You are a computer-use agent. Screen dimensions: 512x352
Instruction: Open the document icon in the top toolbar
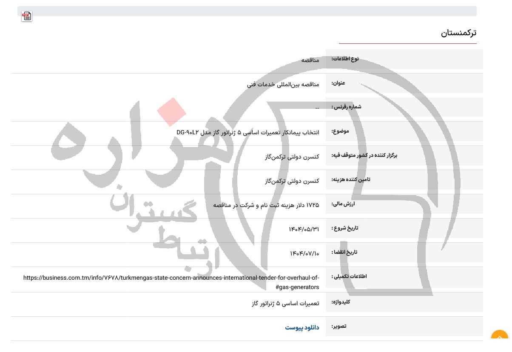click(26, 16)
